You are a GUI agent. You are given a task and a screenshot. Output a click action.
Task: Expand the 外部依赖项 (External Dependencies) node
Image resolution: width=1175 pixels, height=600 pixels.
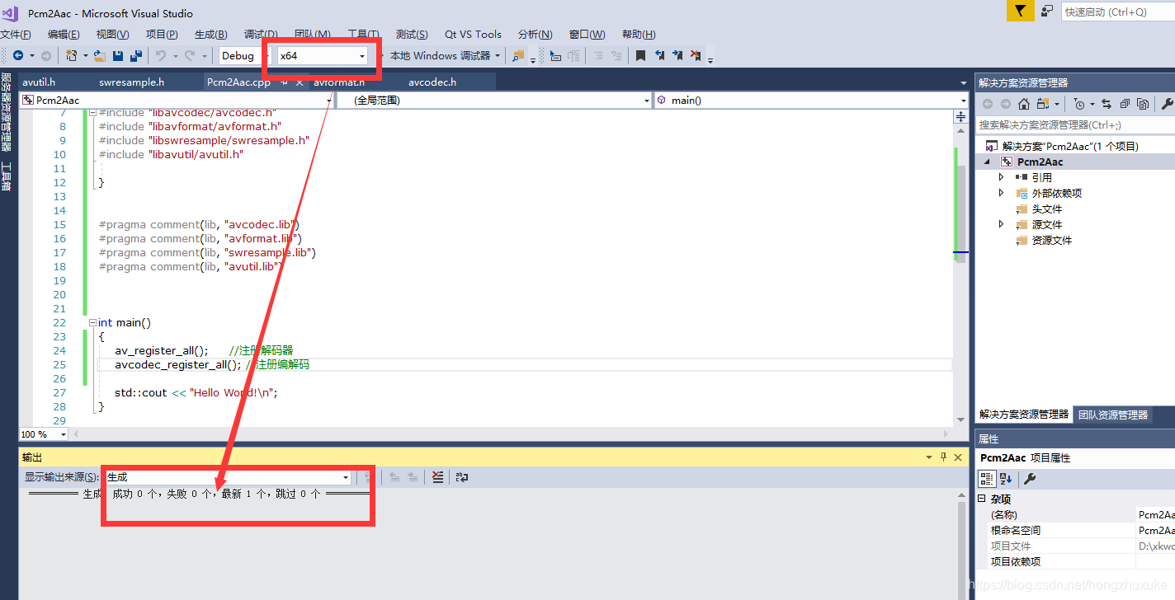point(1002,193)
